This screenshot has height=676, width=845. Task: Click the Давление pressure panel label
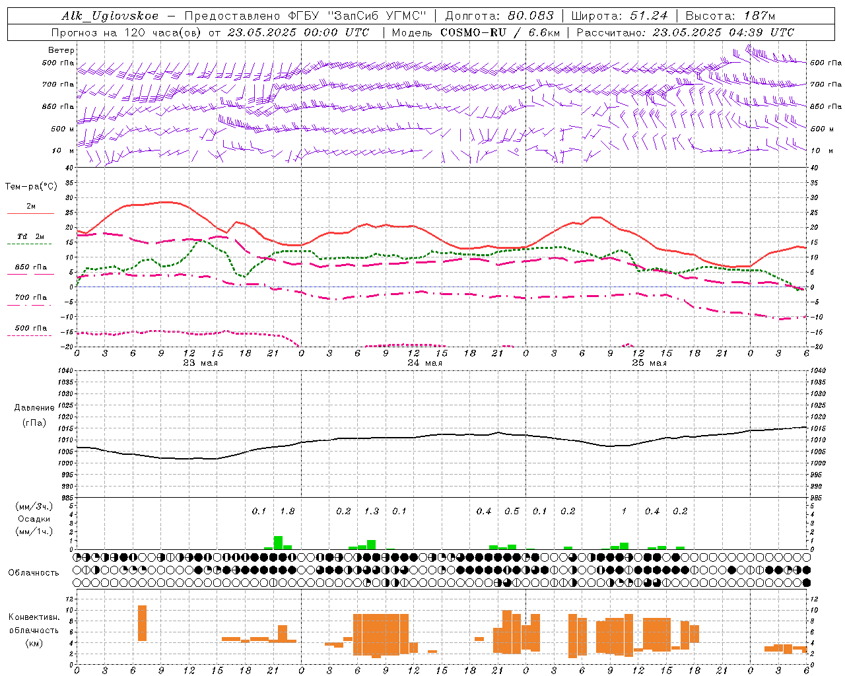[x=34, y=408]
